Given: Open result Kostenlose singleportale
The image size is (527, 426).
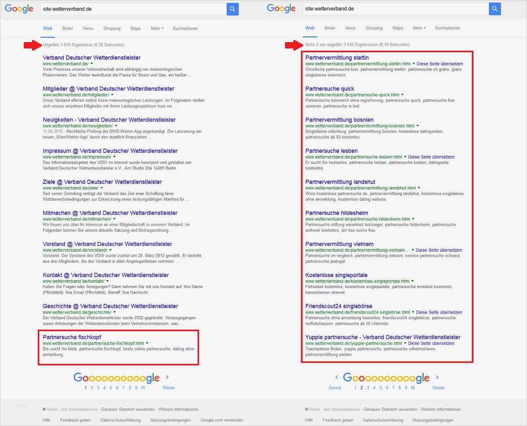Looking at the screenshot, I should pos(336,275).
